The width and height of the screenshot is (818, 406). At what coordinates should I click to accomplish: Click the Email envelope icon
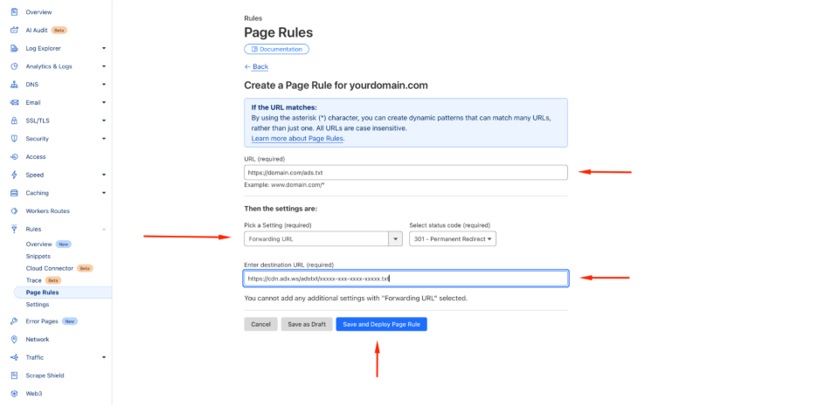[15, 102]
